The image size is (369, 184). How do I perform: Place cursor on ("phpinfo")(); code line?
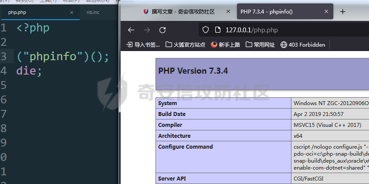63,57
